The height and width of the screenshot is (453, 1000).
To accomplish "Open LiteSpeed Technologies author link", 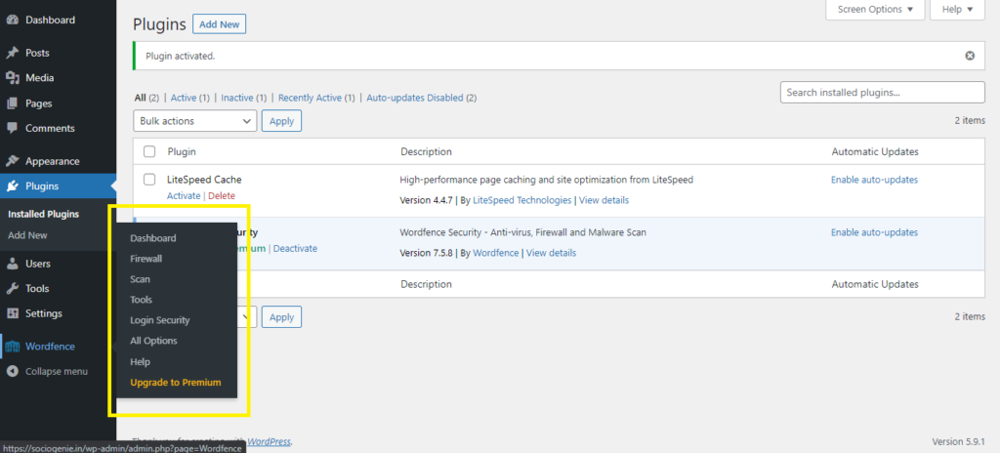I will click(x=522, y=200).
